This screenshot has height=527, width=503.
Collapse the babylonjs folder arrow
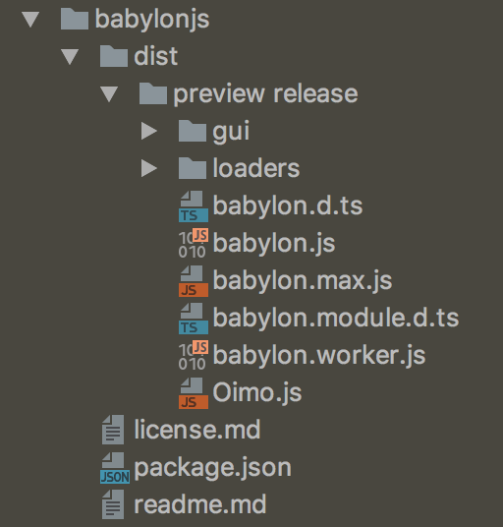click(30, 19)
